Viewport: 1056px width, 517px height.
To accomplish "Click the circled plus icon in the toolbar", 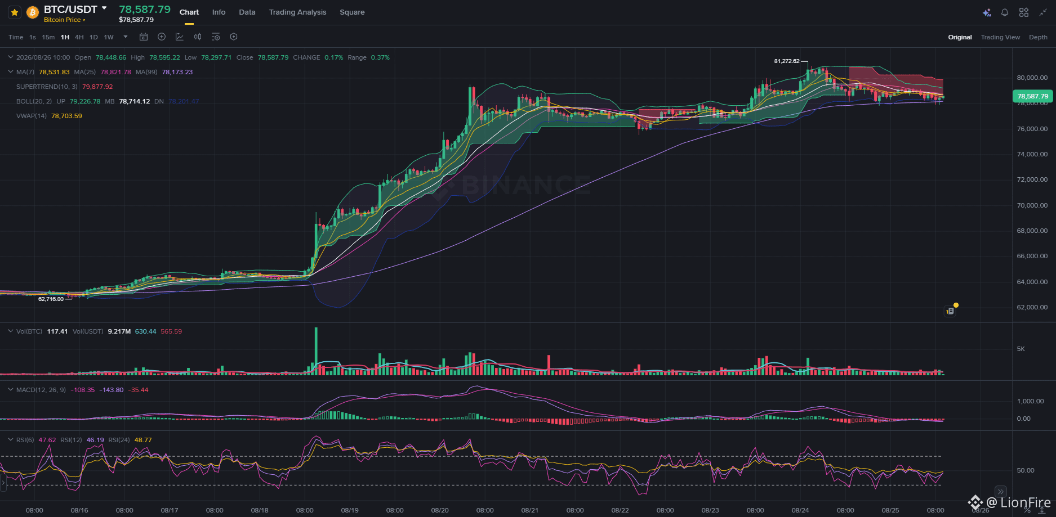I will point(162,37).
